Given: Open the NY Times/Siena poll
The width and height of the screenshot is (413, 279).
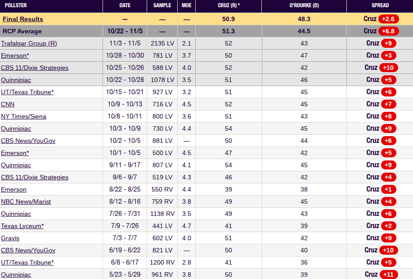Looking at the screenshot, I should tap(23, 116).
